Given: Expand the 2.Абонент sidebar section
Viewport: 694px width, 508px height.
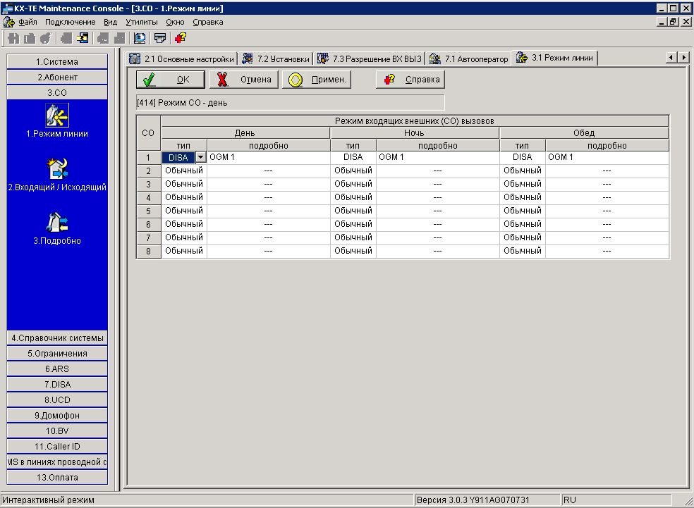Looking at the screenshot, I should coord(57,78).
